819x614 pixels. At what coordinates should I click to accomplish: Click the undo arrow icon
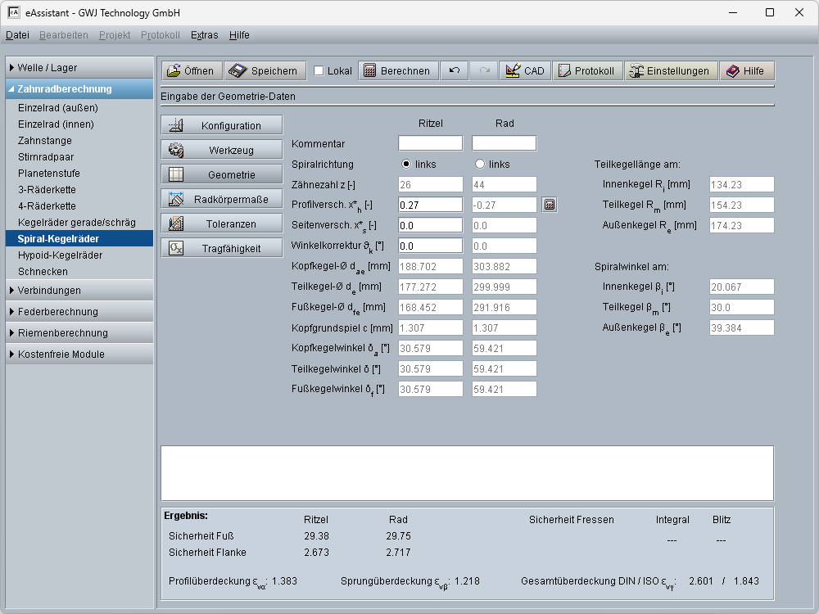[x=455, y=71]
